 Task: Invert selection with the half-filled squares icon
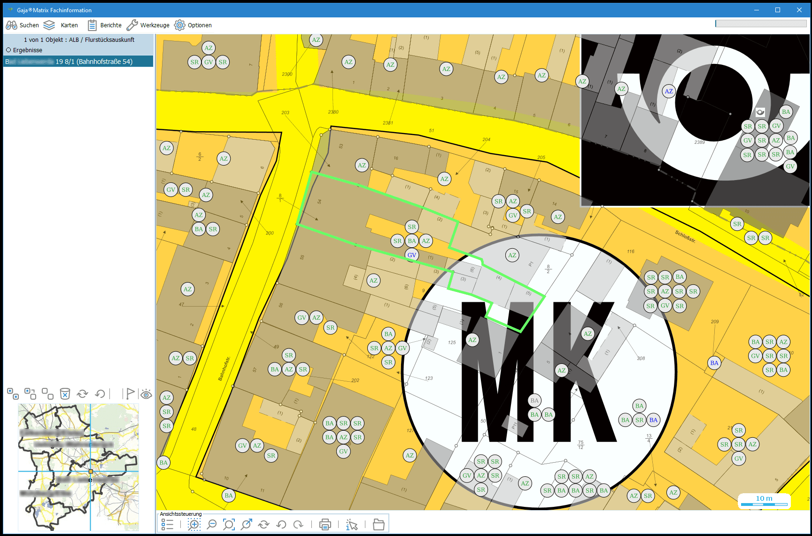pyautogui.click(x=31, y=394)
